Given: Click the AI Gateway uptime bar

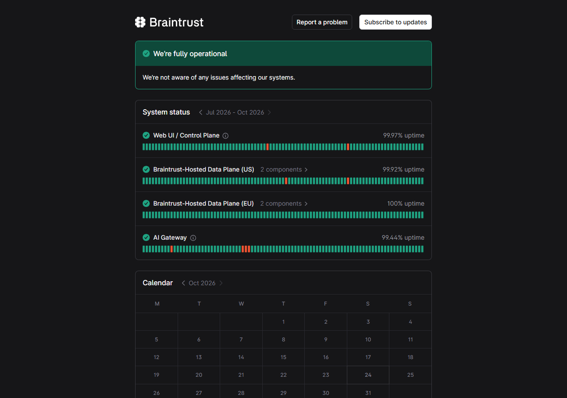Looking at the screenshot, I should (283, 249).
